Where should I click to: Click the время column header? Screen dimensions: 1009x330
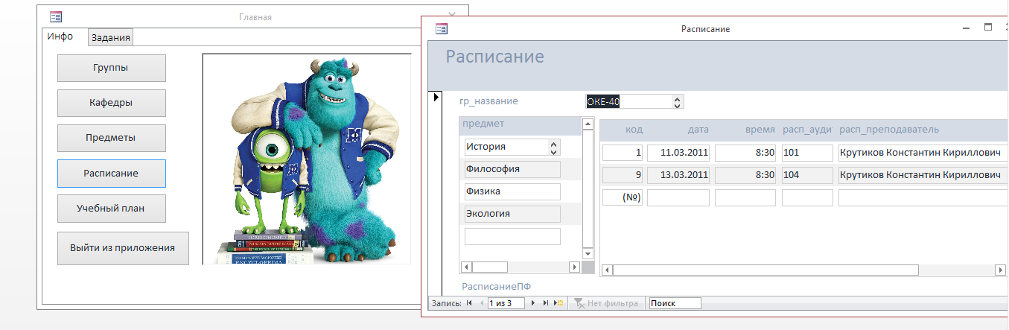point(760,130)
